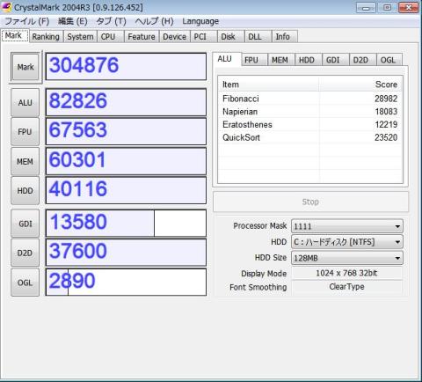Select the Mark main tab

[x=15, y=35]
